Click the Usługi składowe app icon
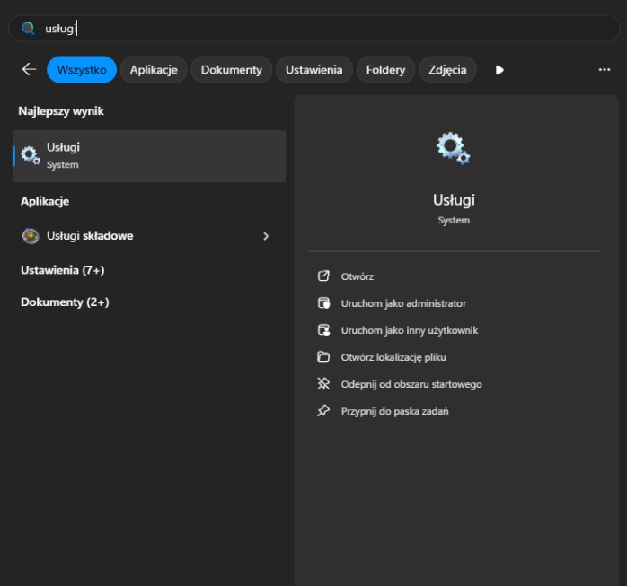 pos(31,236)
